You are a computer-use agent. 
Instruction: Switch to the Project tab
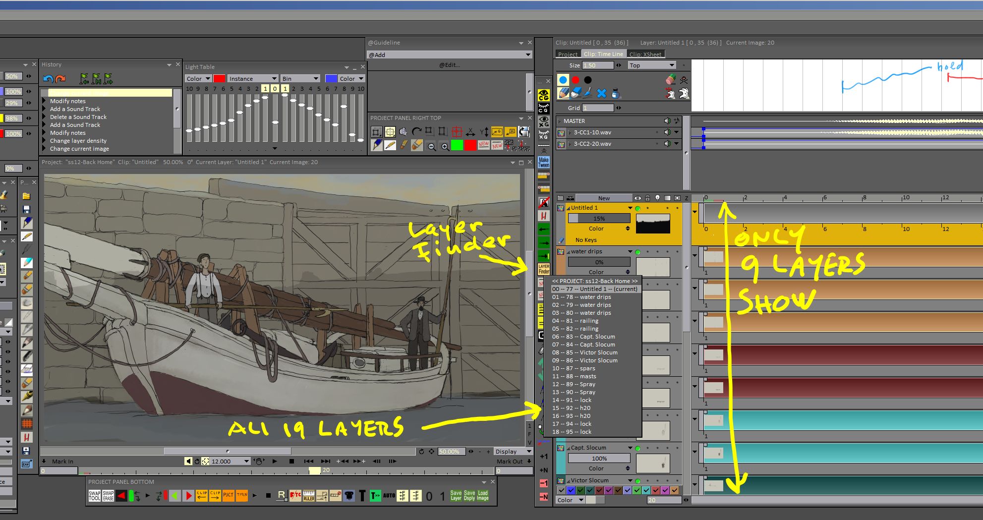[568, 54]
